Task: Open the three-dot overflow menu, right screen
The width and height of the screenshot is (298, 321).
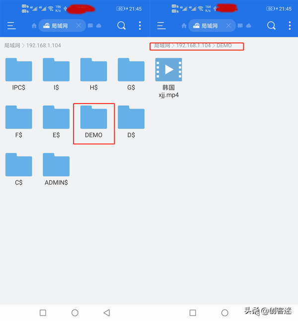Action: 290,26
